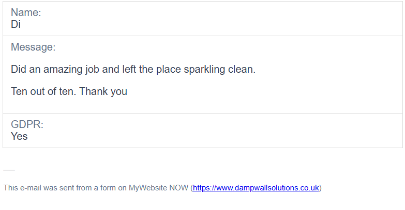Select the GDPR value 'Yes'
The height and width of the screenshot is (210, 405).
[x=19, y=136]
